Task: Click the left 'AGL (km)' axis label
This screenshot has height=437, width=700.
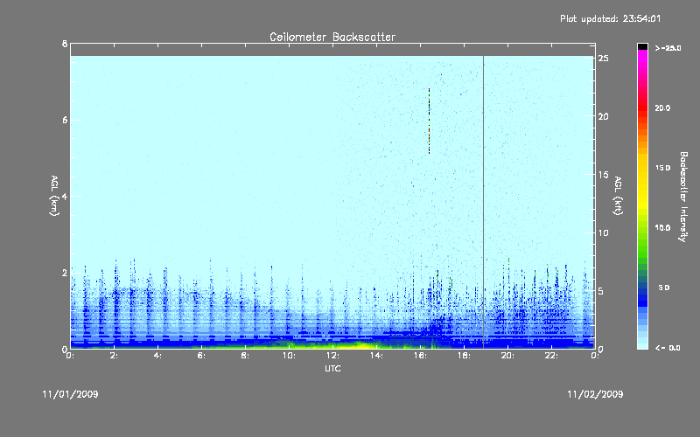Action: pos(54,196)
